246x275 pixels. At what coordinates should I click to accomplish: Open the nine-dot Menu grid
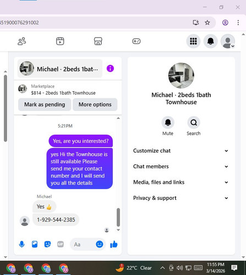[x=193, y=41]
